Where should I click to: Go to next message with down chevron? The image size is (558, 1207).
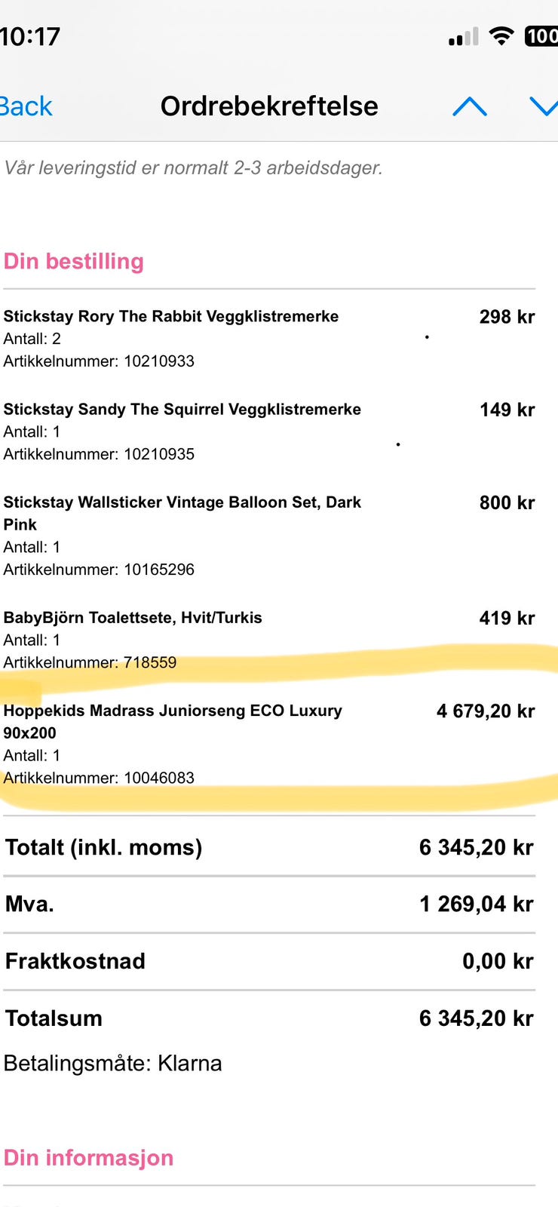pyautogui.click(x=544, y=106)
